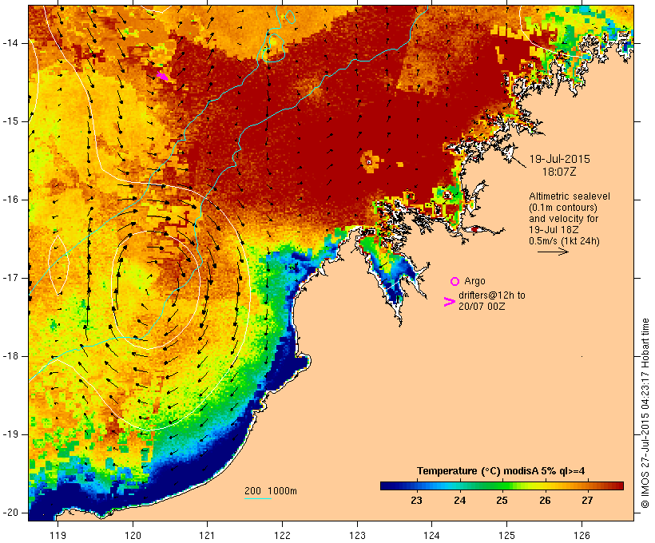The width and height of the screenshot is (655, 543).
Task: Click the longitude label 120
Action: [133, 536]
